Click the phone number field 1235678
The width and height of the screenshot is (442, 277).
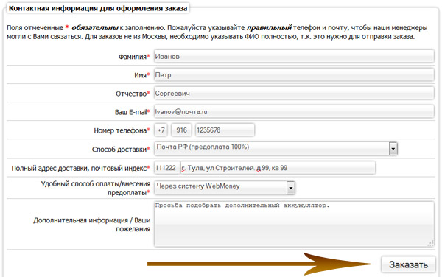225,130
